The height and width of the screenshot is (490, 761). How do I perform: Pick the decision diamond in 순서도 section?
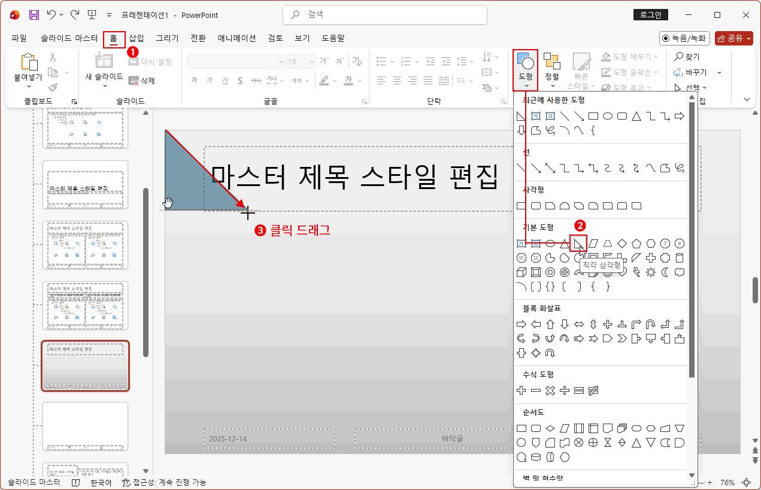(x=550, y=428)
